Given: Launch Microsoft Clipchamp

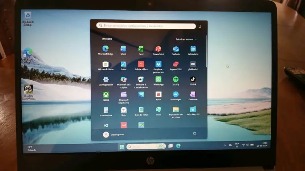Looking at the screenshot, I should point(124,98).
